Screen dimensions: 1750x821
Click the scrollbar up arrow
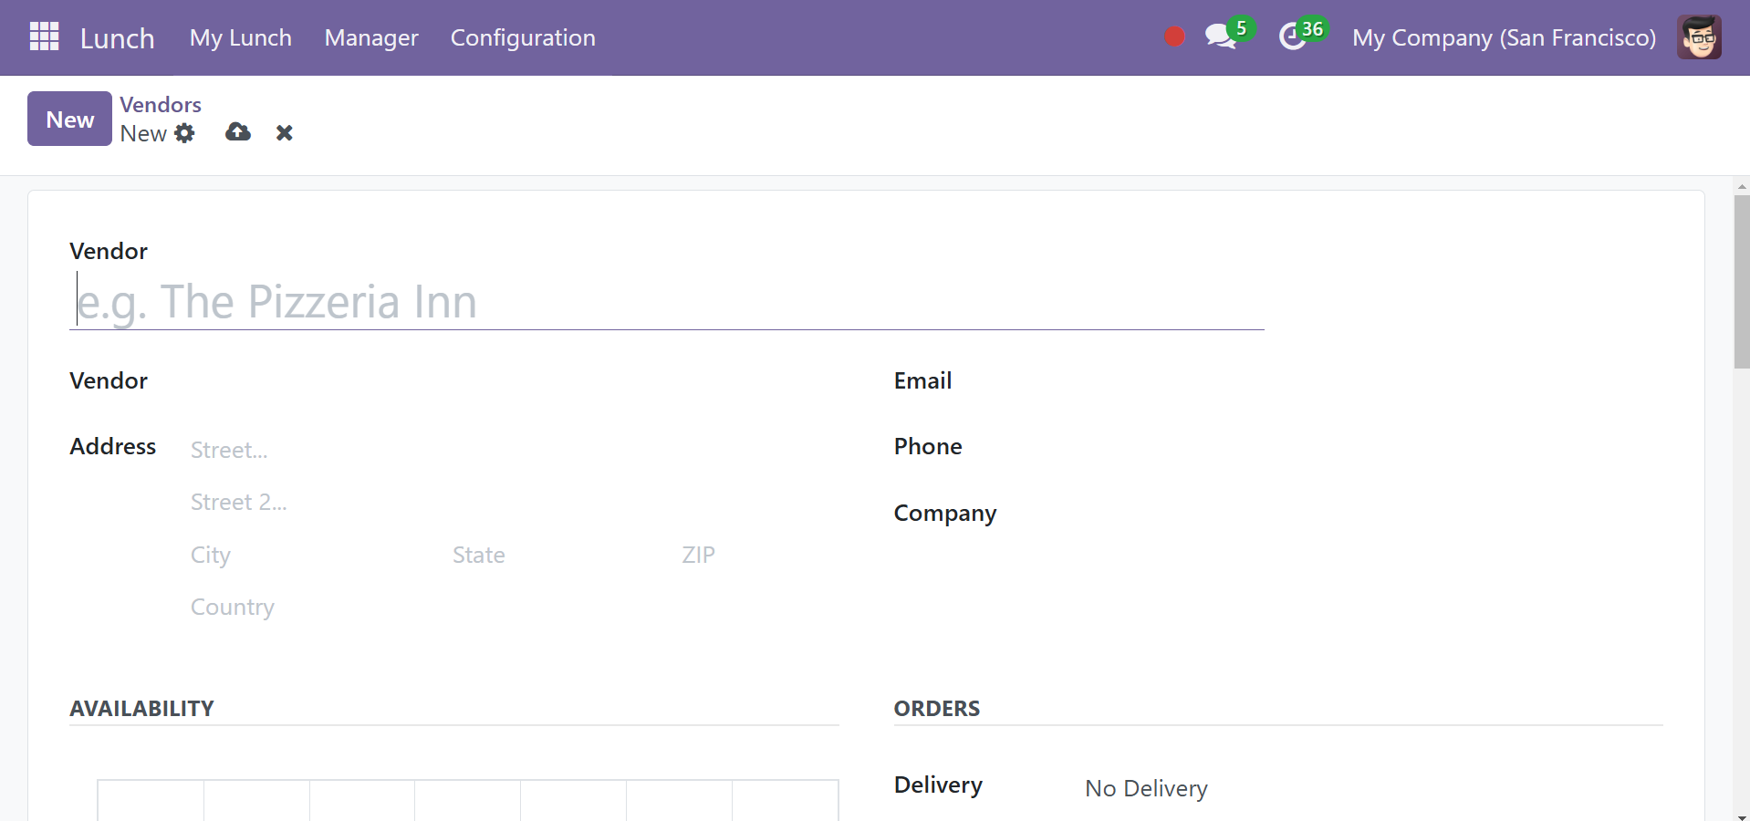pos(1742,185)
